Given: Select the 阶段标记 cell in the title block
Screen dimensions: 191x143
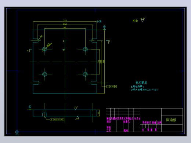Looking at the screenshot, I should coord(147,122).
